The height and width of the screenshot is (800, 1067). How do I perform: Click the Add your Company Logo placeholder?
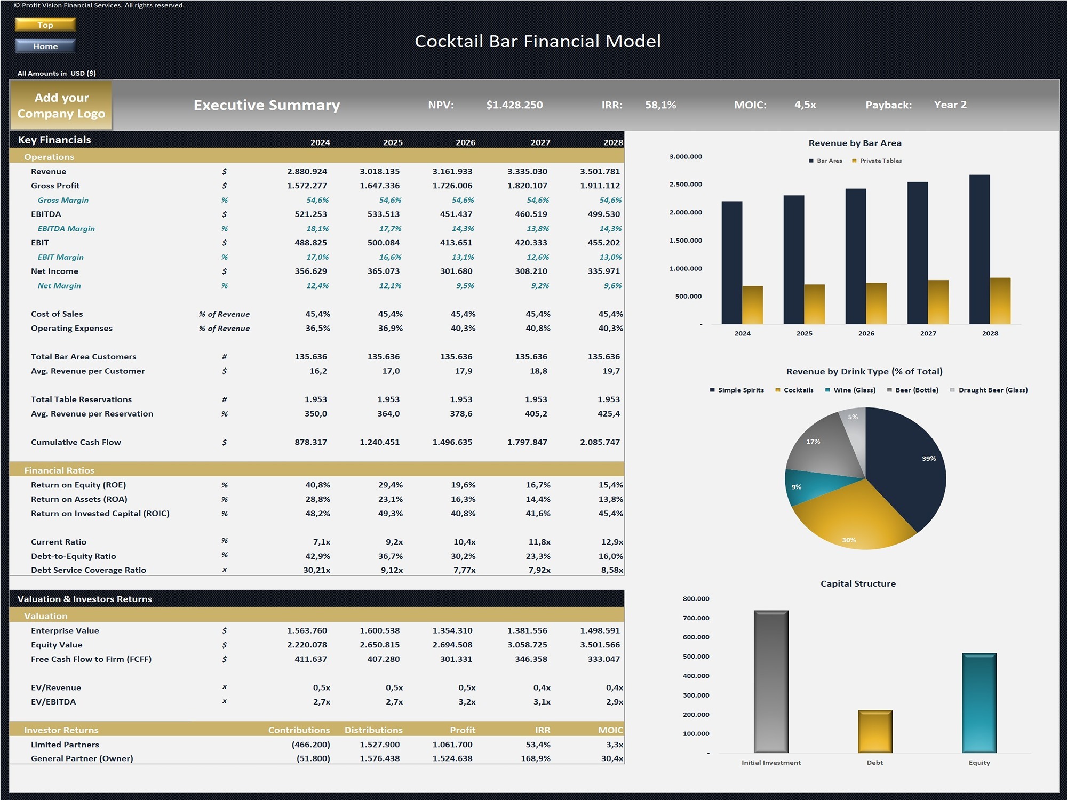tap(61, 106)
